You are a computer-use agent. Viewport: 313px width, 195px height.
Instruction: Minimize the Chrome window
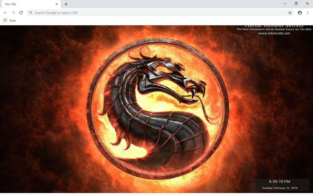click(x=285, y=3)
